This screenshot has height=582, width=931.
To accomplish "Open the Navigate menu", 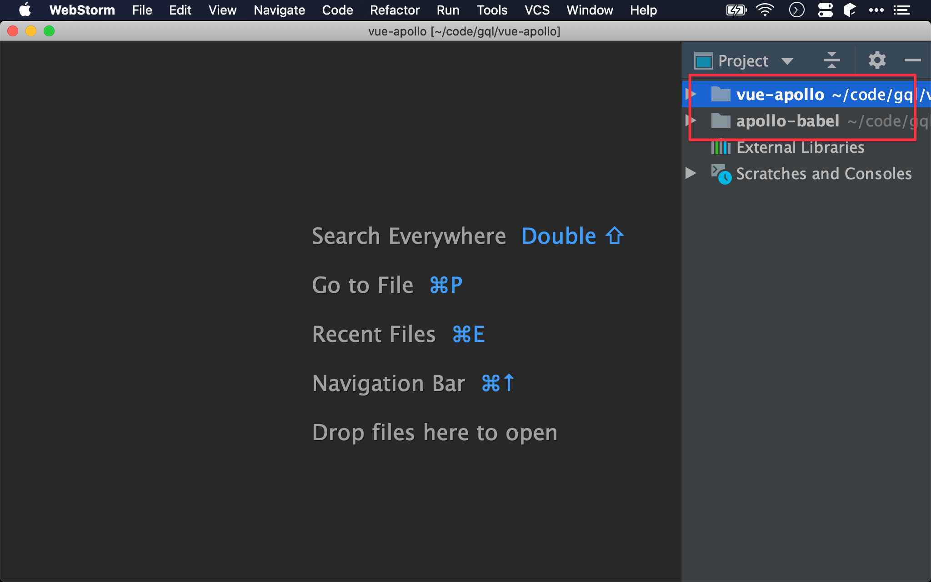I will click(279, 10).
